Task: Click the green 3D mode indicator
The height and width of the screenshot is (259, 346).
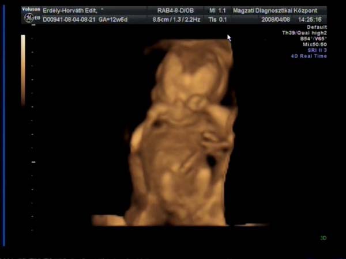Action: coord(323,238)
